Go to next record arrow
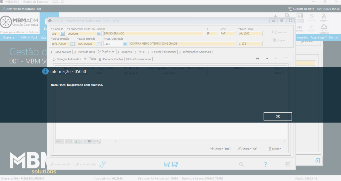The image size is (341, 181). [277, 58]
